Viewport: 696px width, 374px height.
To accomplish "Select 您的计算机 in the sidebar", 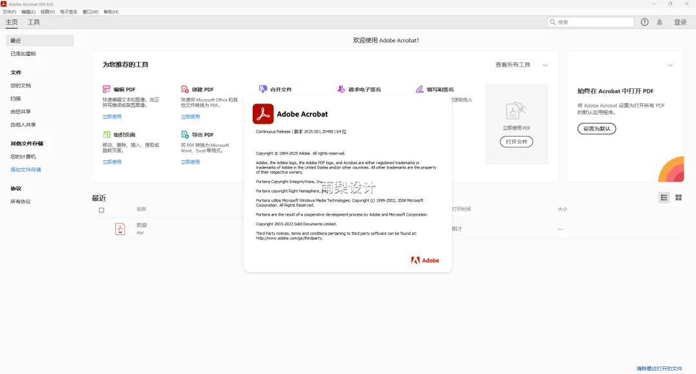I will pos(23,157).
